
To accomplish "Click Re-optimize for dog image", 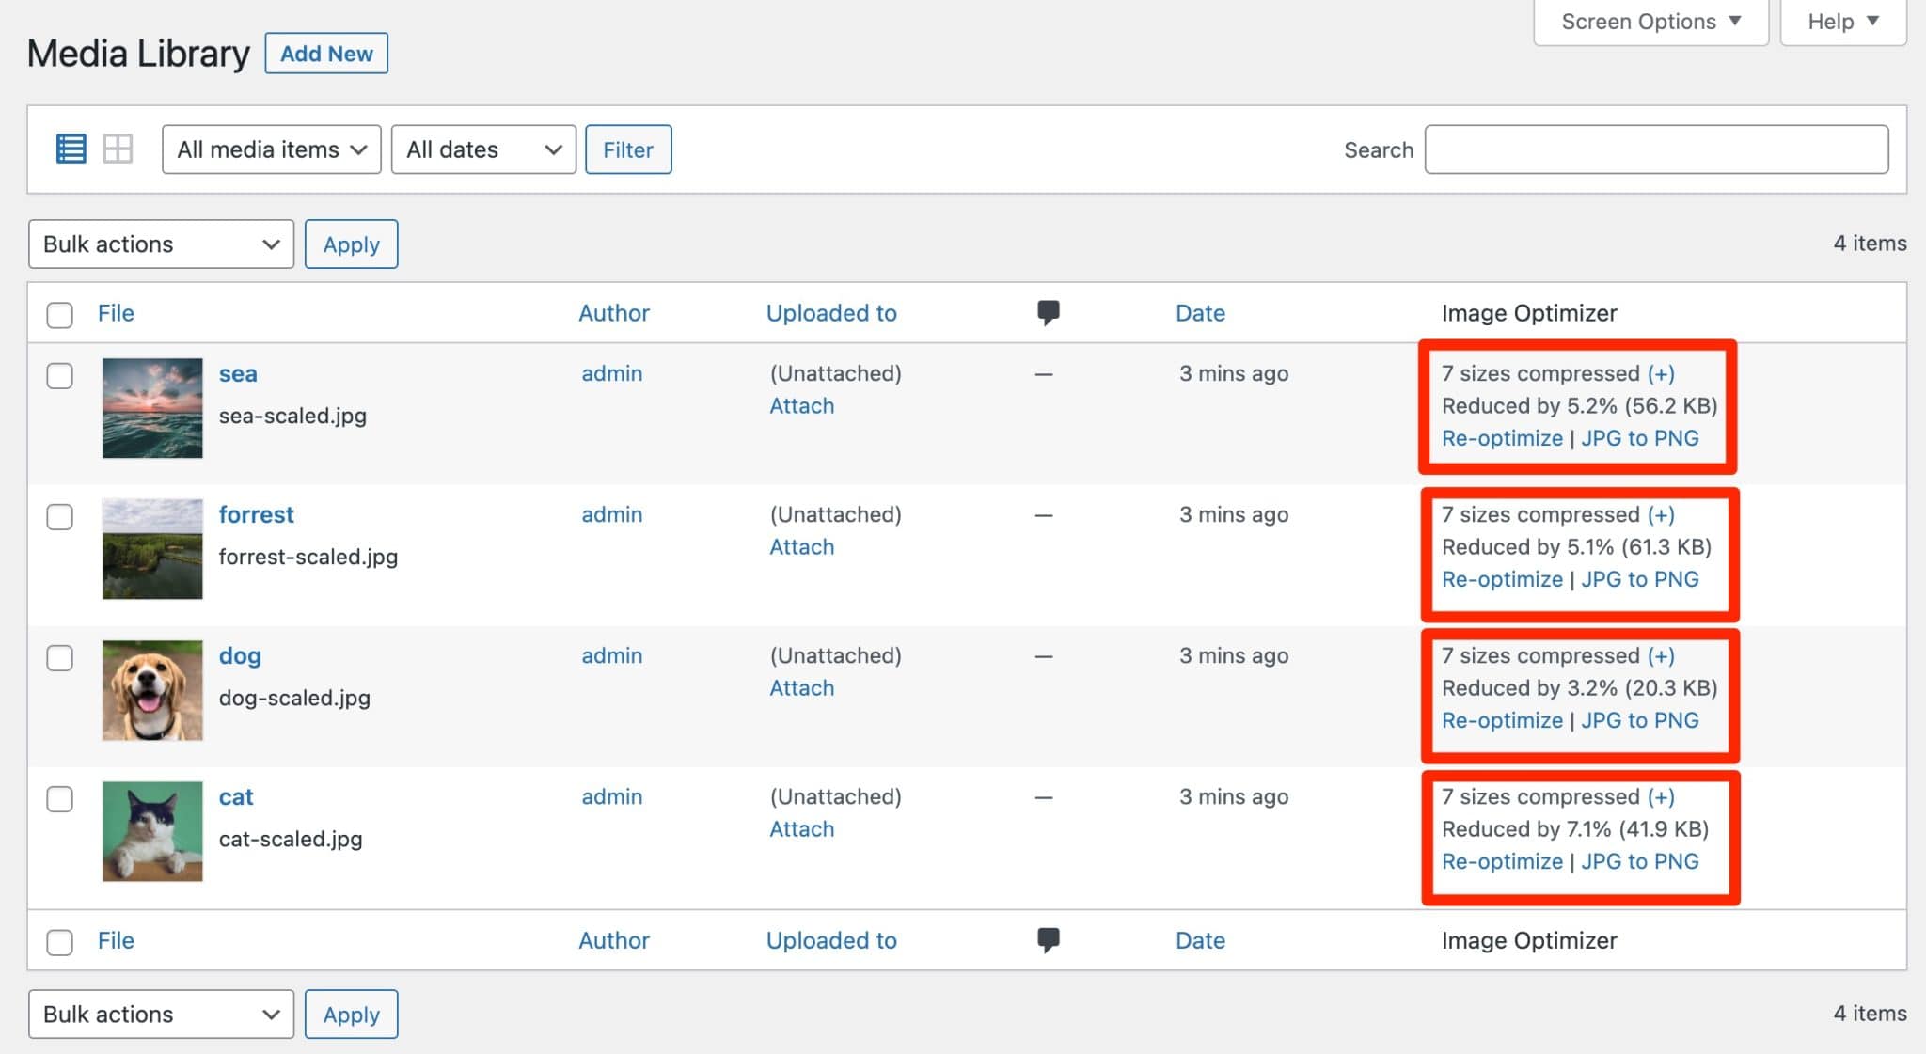I will point(1502,720).
